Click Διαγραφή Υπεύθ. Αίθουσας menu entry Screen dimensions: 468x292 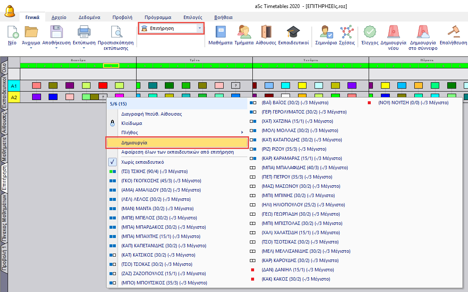(x=151, y=114)
